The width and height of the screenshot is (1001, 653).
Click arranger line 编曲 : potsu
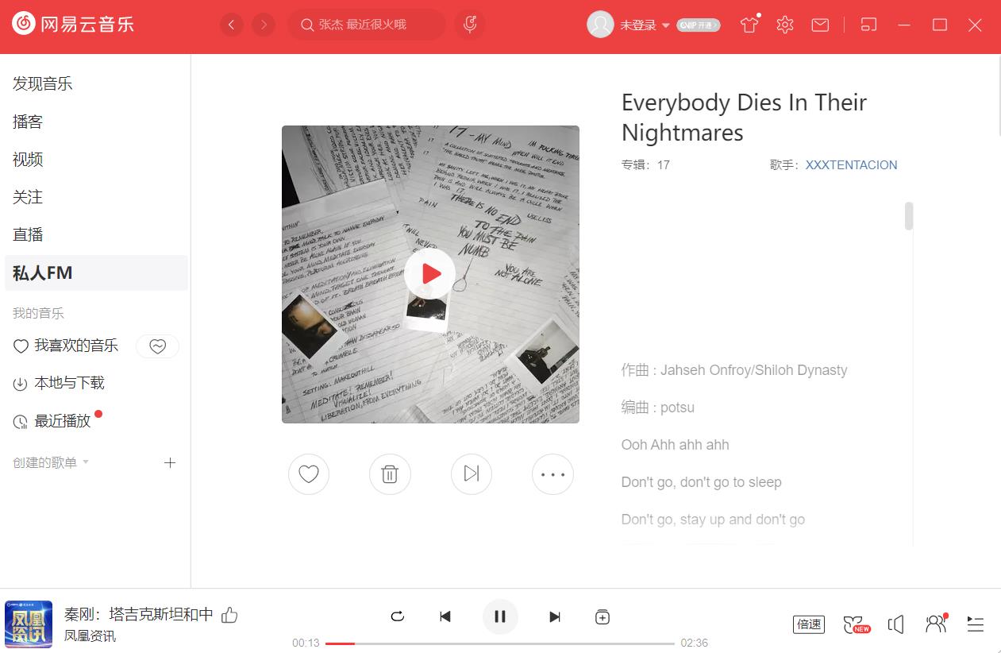658,408
